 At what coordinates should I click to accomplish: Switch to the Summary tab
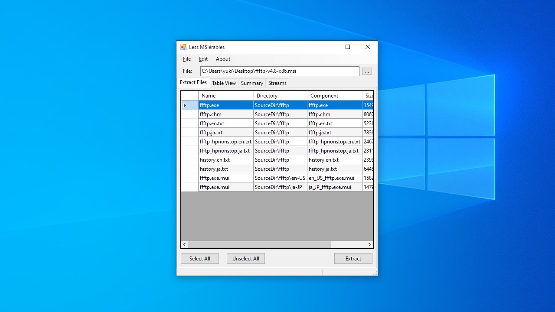252,83
